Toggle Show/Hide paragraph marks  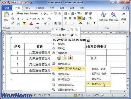pos(94,23)
